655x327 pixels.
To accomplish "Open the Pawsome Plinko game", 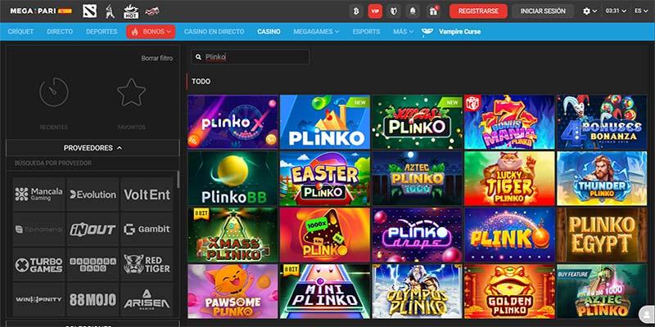I will coord(233,292).
